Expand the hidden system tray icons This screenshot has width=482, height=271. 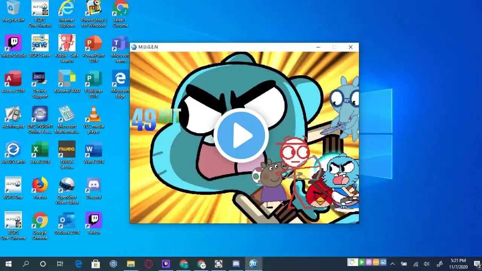392,264
